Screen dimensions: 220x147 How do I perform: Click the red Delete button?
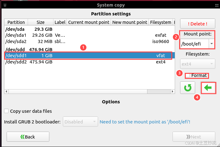198,24
